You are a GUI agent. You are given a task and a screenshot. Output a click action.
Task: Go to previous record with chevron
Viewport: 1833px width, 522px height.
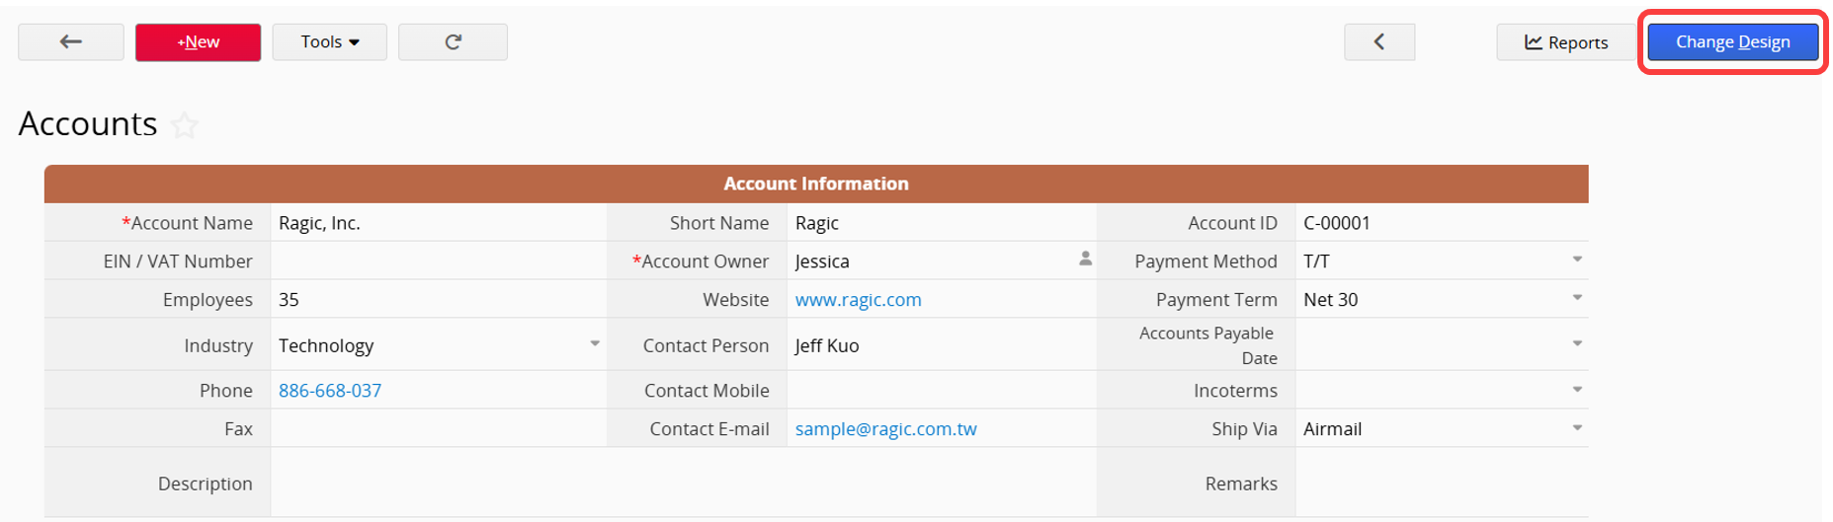[x=1379, y=42]
